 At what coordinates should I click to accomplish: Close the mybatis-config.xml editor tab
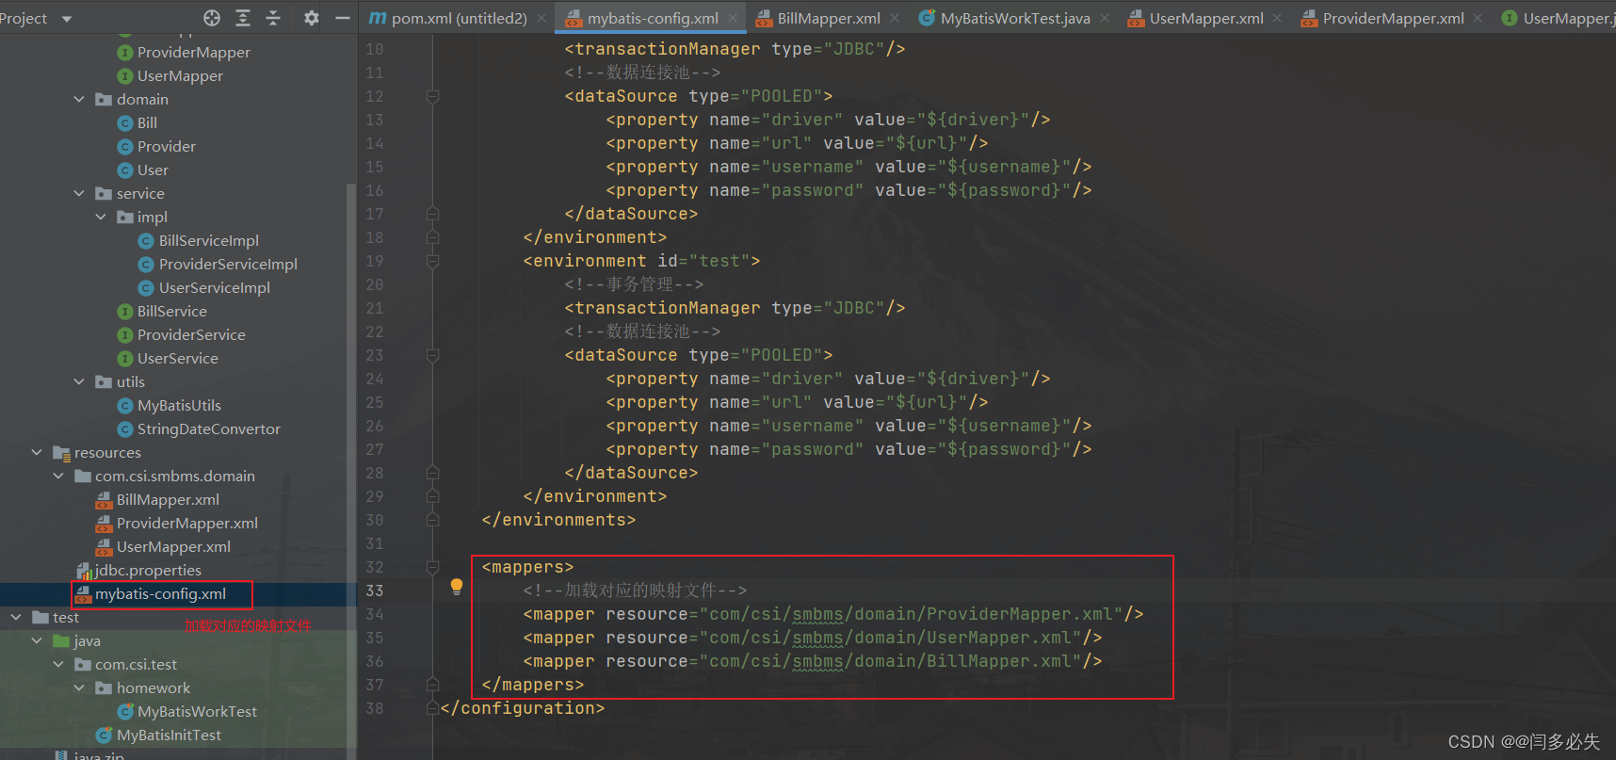(733, 18)
